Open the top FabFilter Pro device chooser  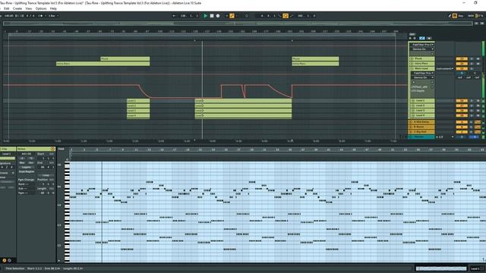click(422, 45)
